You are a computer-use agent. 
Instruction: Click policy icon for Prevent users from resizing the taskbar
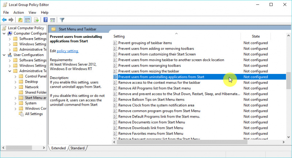coord(115,71)
